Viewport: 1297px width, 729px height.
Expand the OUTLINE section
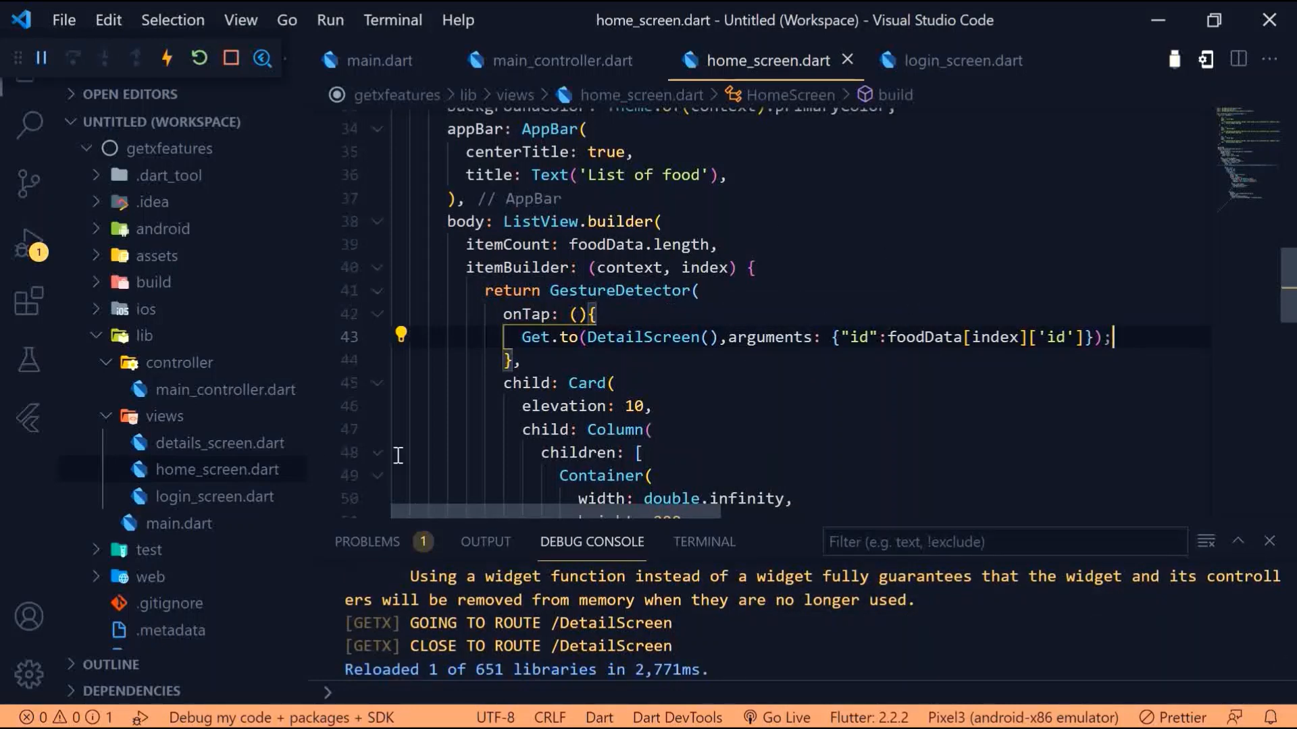coord(110,664)
